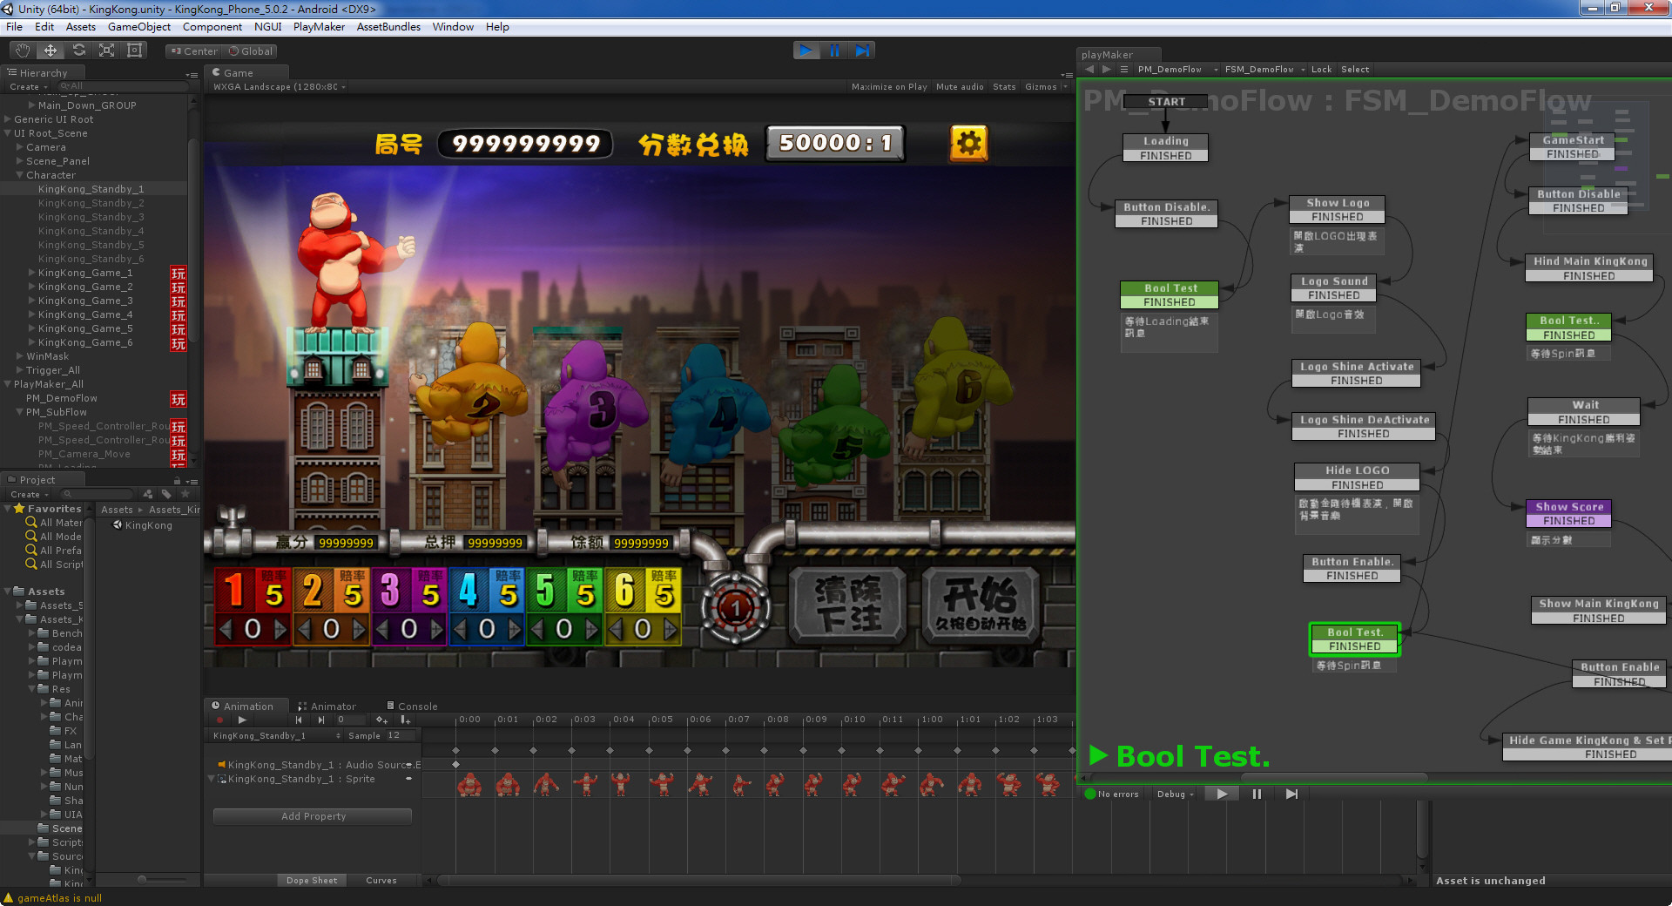Open FSM_DemoFlow FSM dropdown
This screenshot has width=1672, height=906.
pyautogui.click(x=1264, y=70)
